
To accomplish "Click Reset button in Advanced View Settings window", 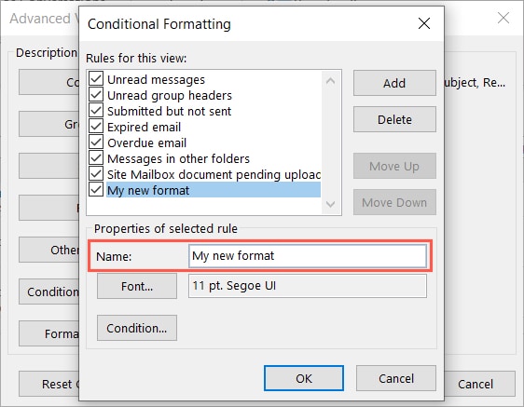I will coord(49,384).
